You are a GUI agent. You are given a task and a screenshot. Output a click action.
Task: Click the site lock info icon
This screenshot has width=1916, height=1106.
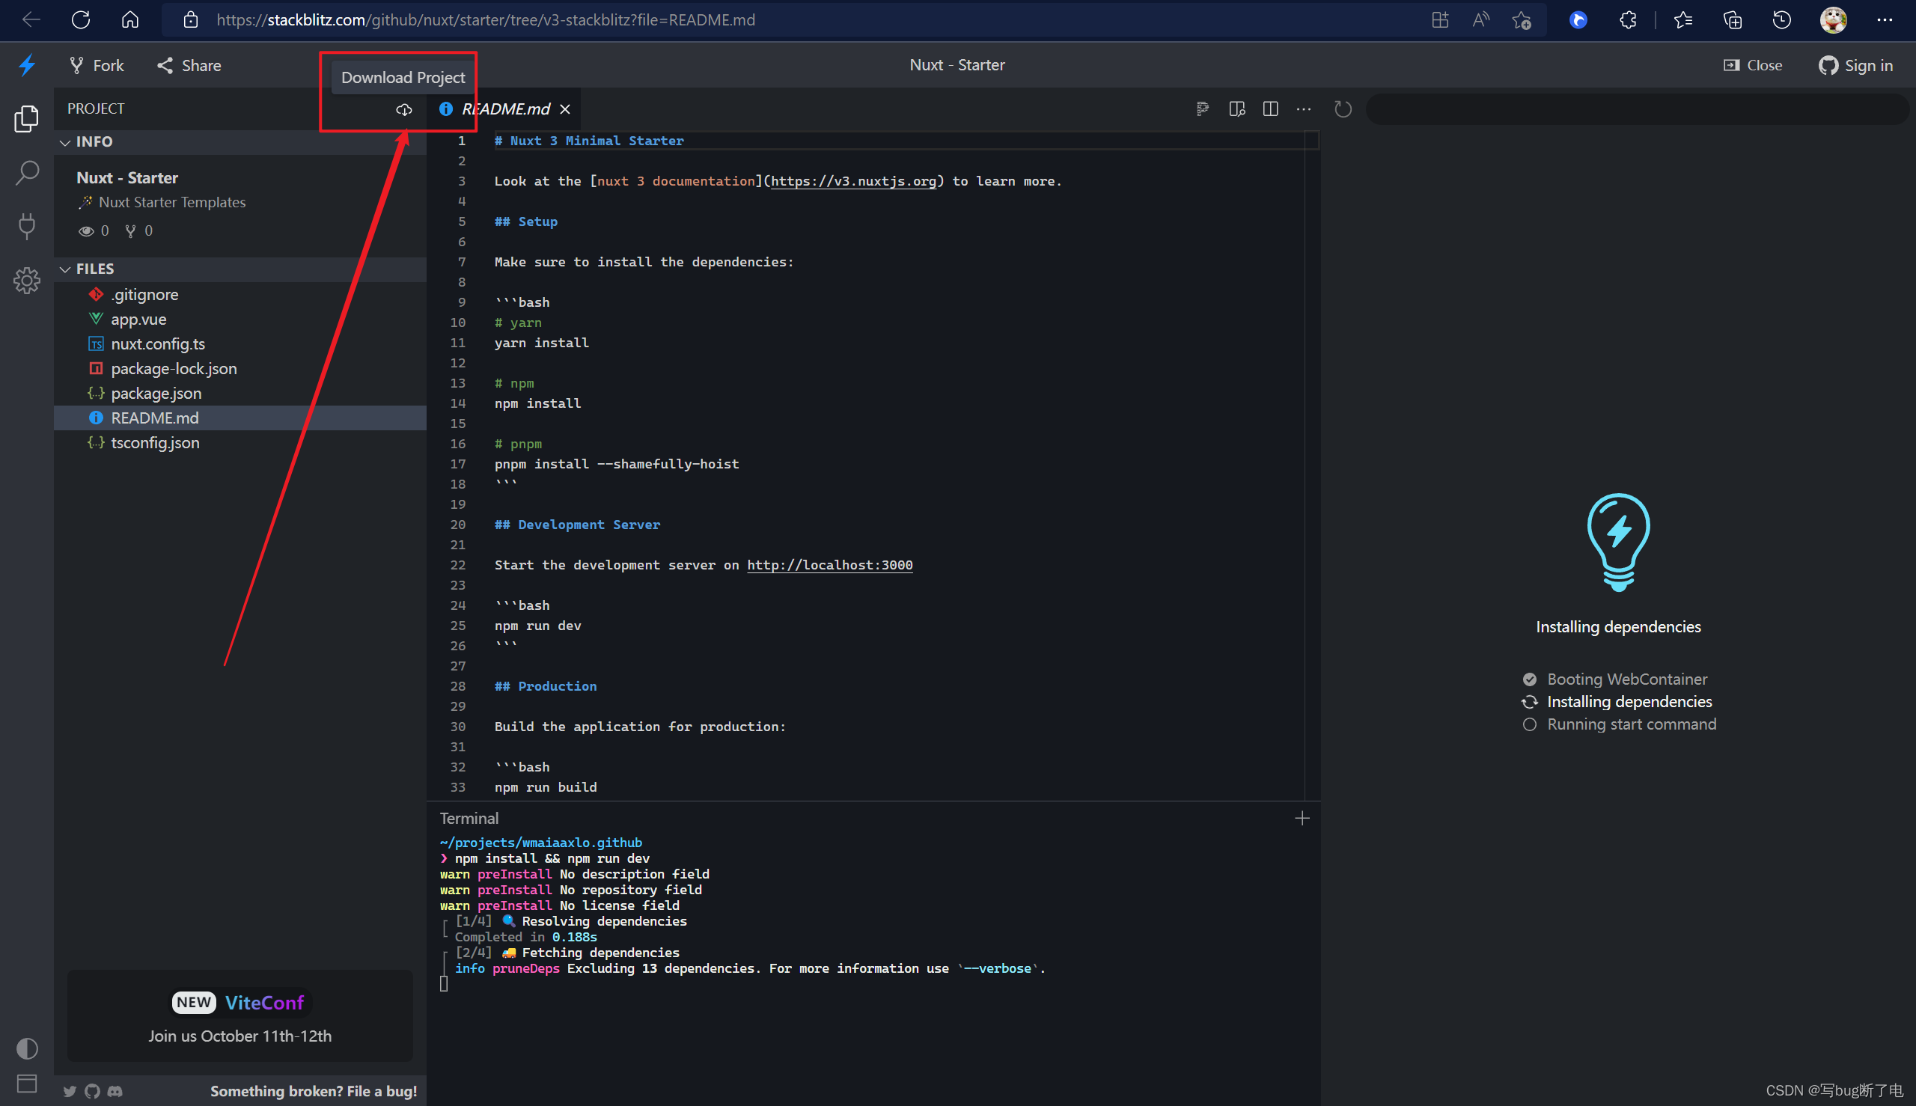(x=191, y=19)
